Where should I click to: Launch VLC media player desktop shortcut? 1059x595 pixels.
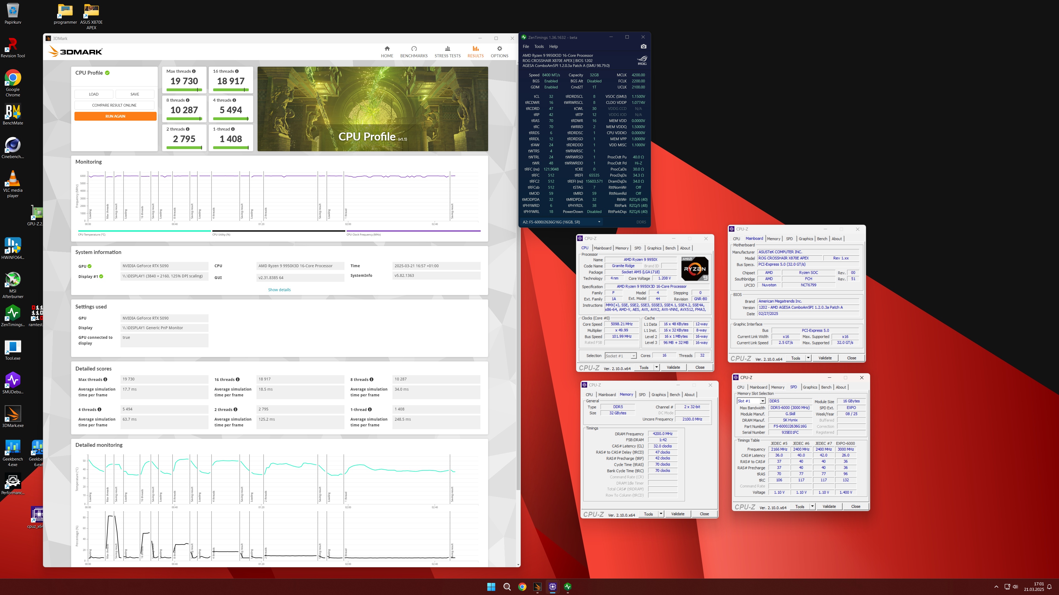tap(13, 184)
